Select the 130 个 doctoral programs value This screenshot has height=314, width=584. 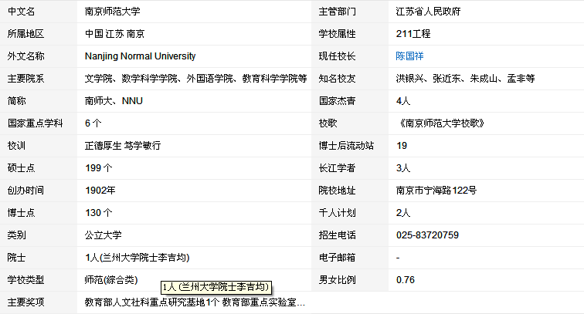[98, 212]
